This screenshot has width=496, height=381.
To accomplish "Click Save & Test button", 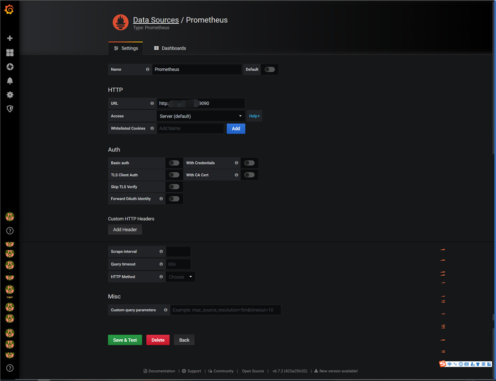I will tap(125, 340).
